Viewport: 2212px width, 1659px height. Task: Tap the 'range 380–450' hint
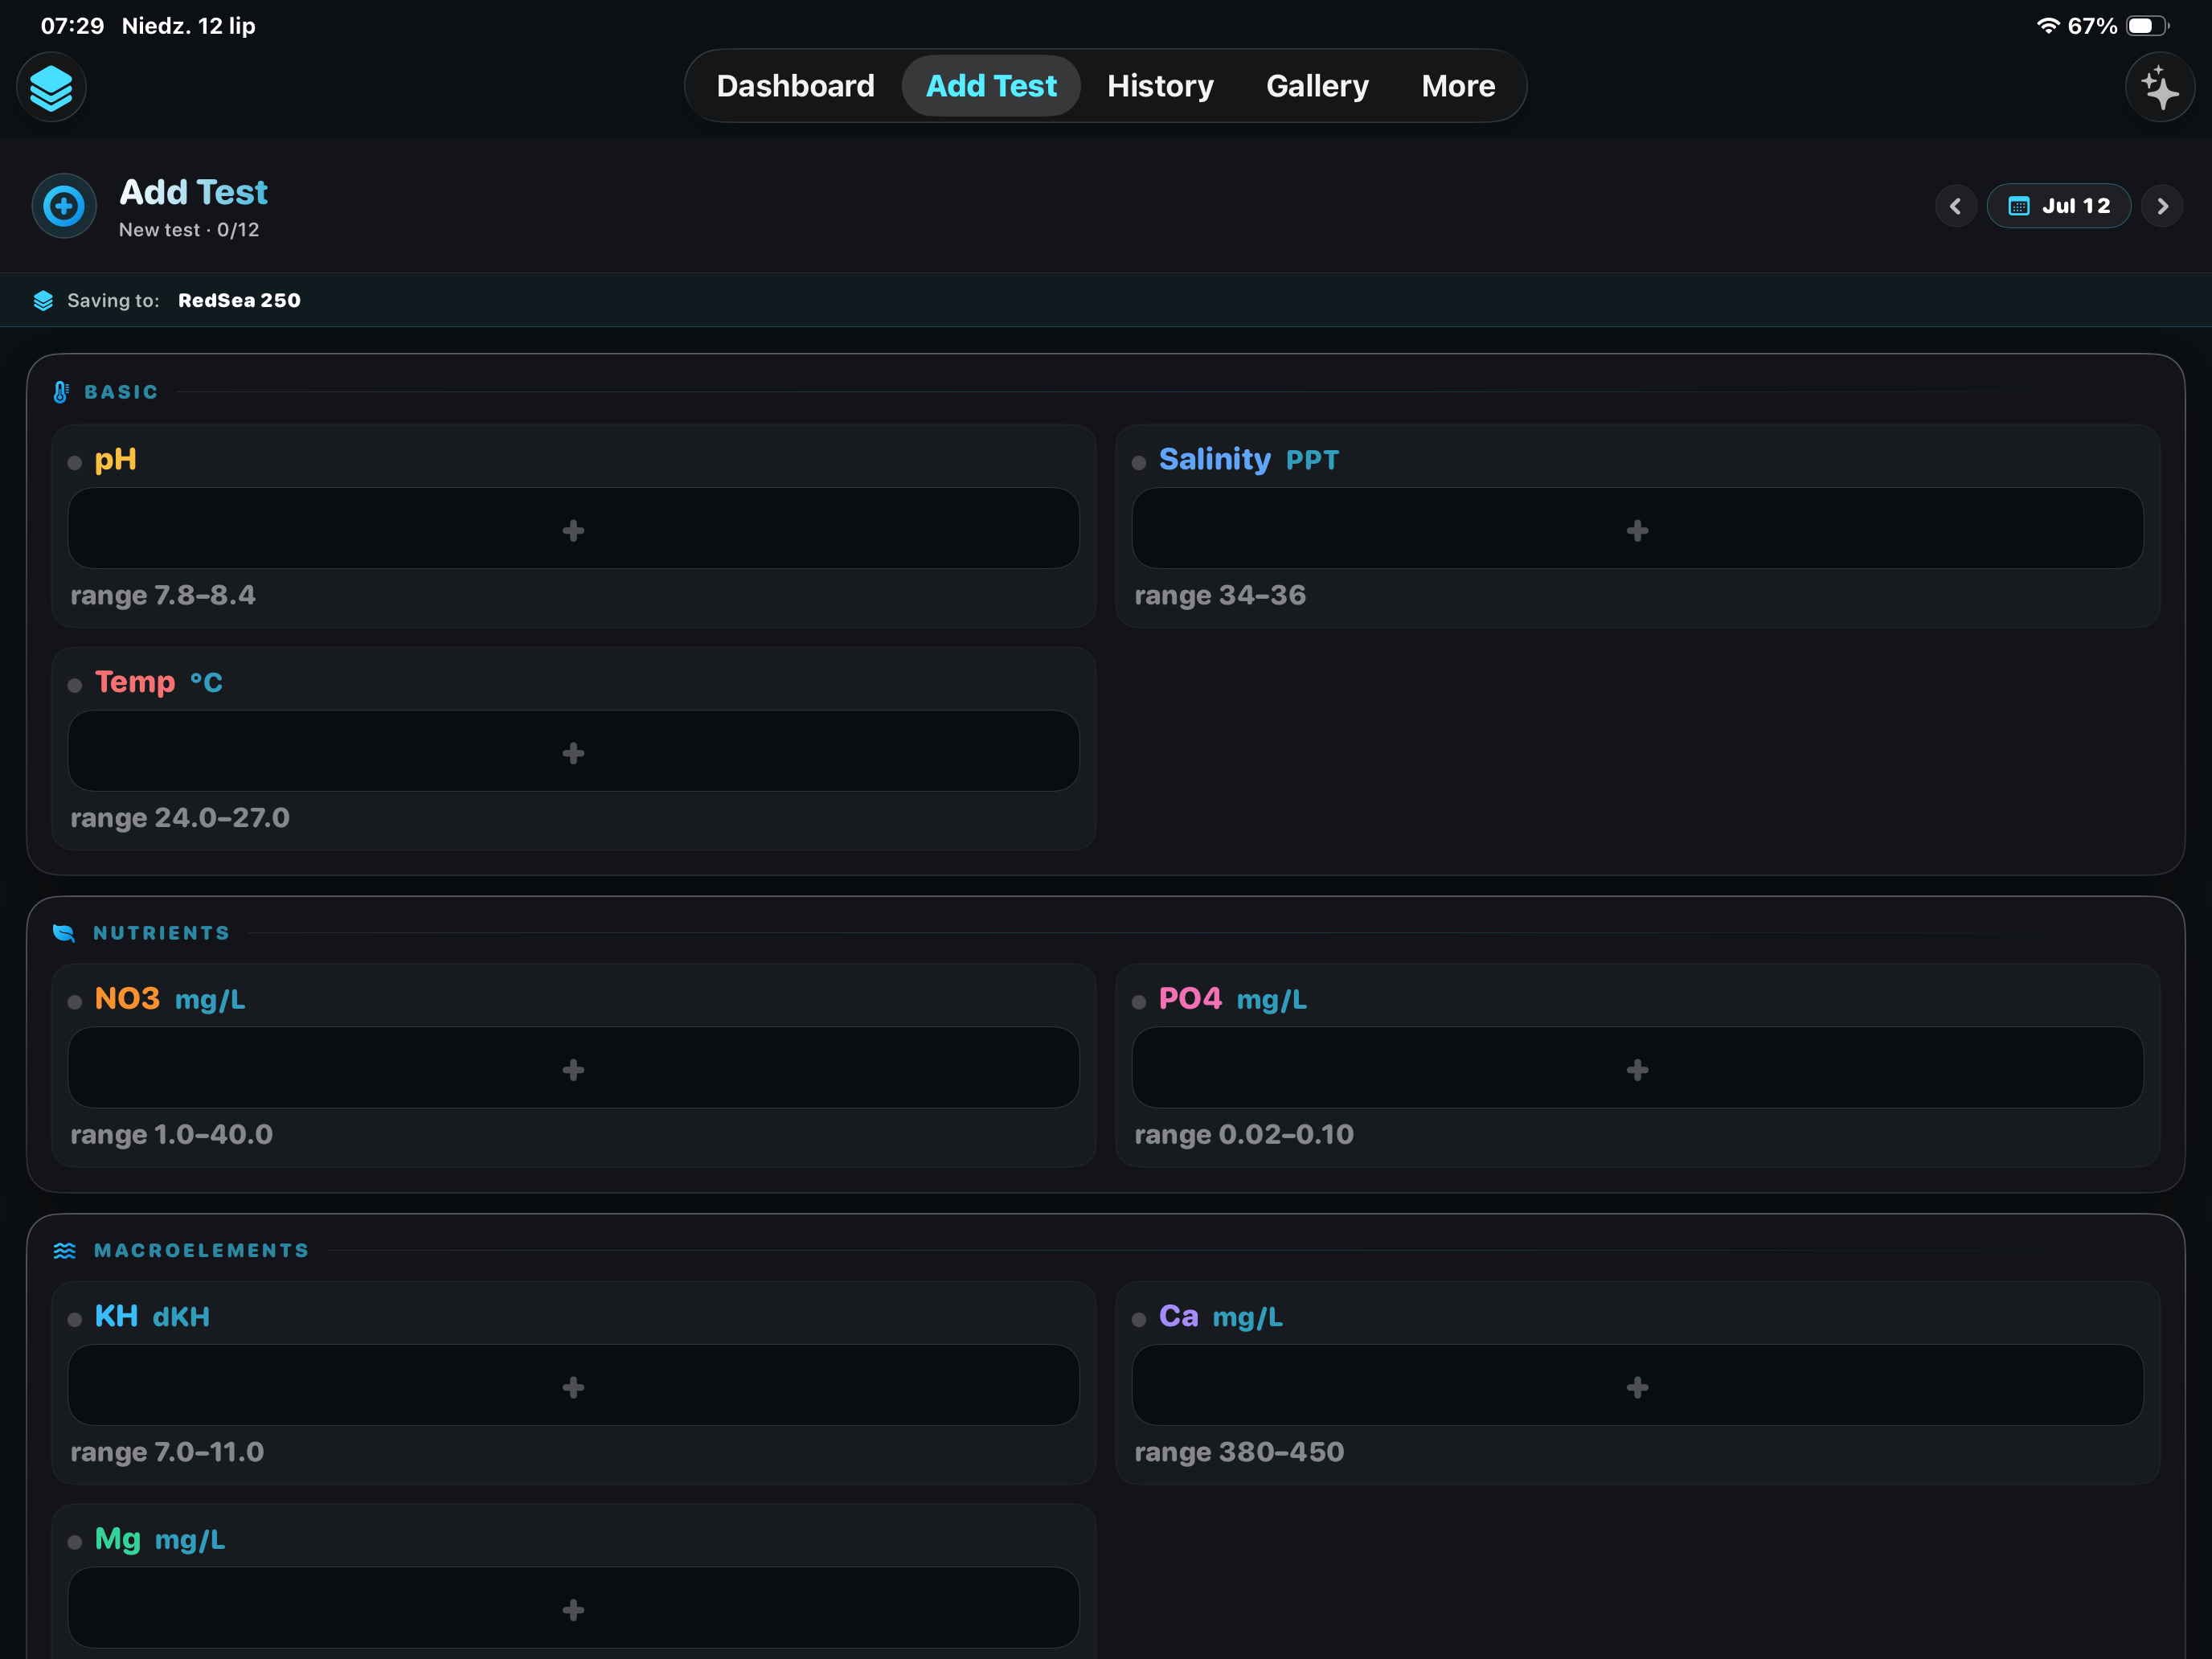click(1239, 1453)
